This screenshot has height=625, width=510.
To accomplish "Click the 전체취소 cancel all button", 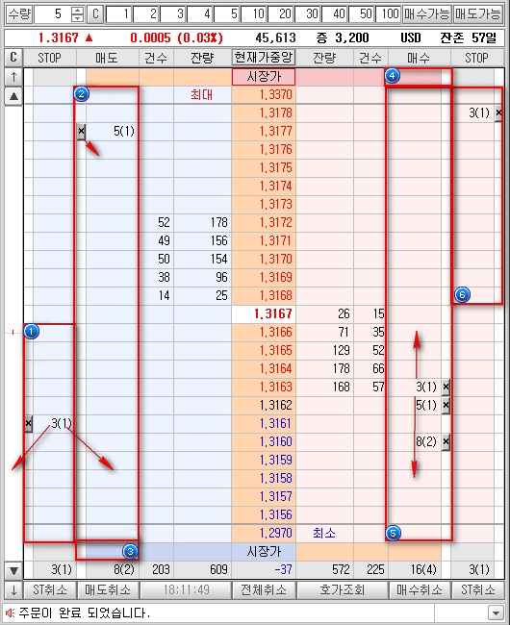I will click(x=264, y=590).
